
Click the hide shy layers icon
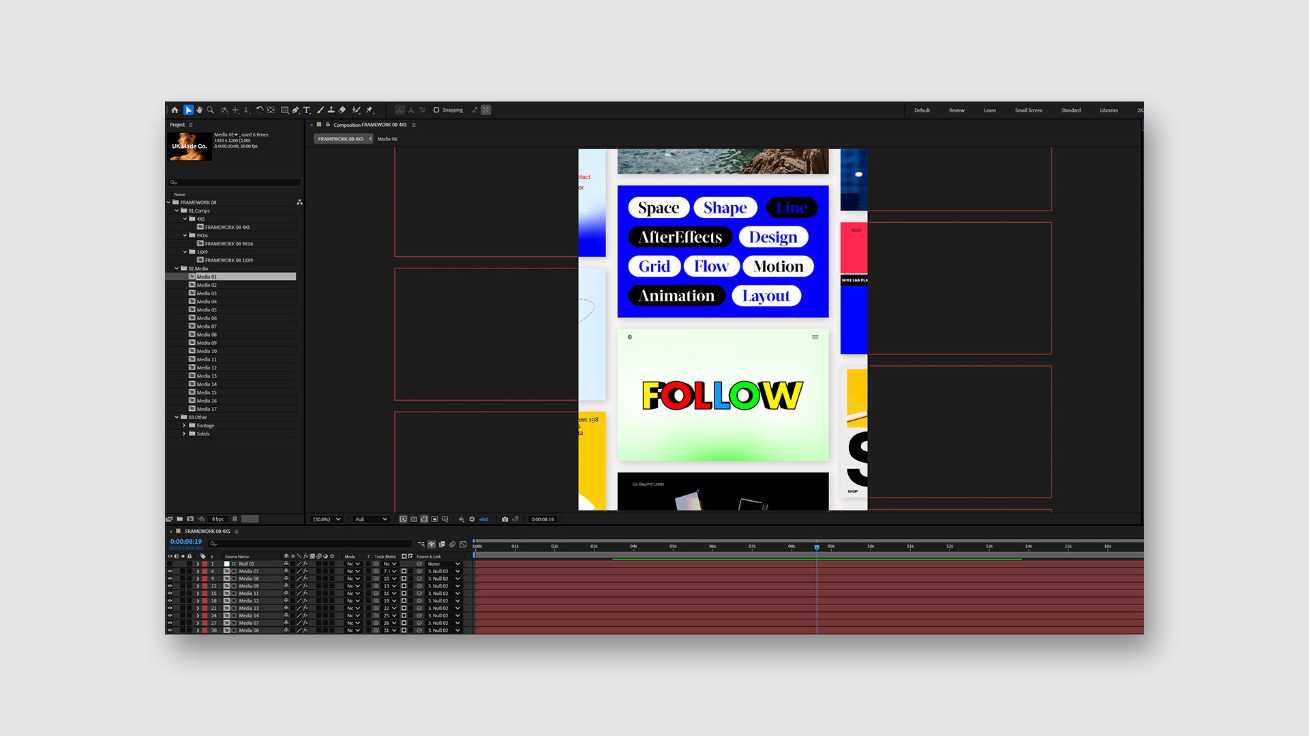pos(432,545)
